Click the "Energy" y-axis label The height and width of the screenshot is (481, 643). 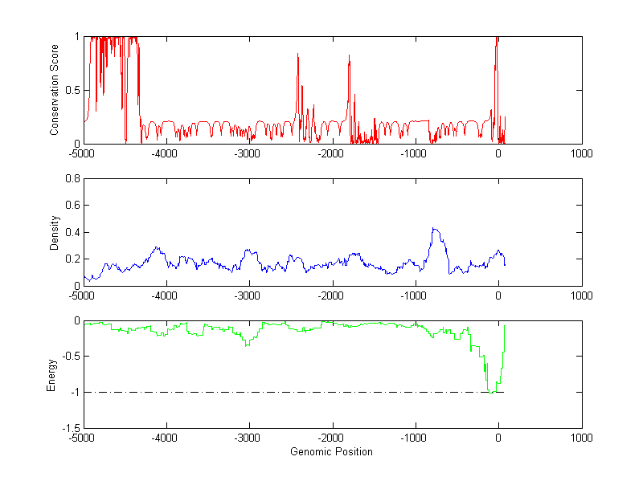pyautogui.click(x=51, y=375)
